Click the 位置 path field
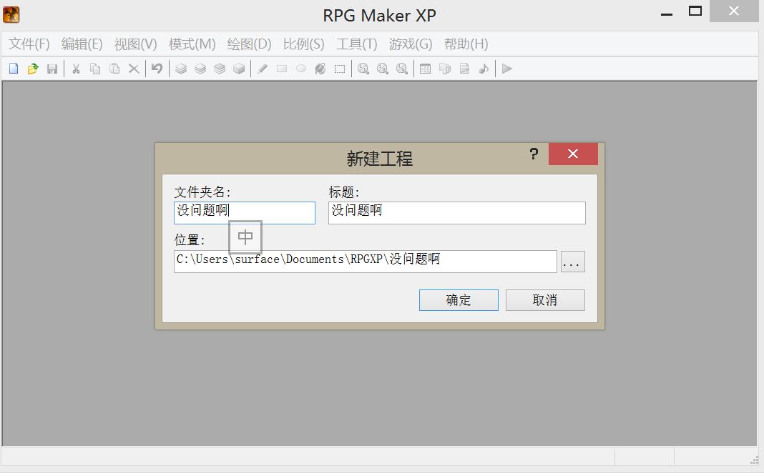This screenshot has width=764, height=476. tap(366, 262)
